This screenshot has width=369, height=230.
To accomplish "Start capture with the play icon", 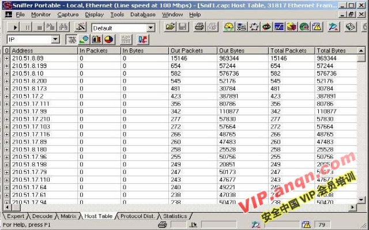I will 14,27.
